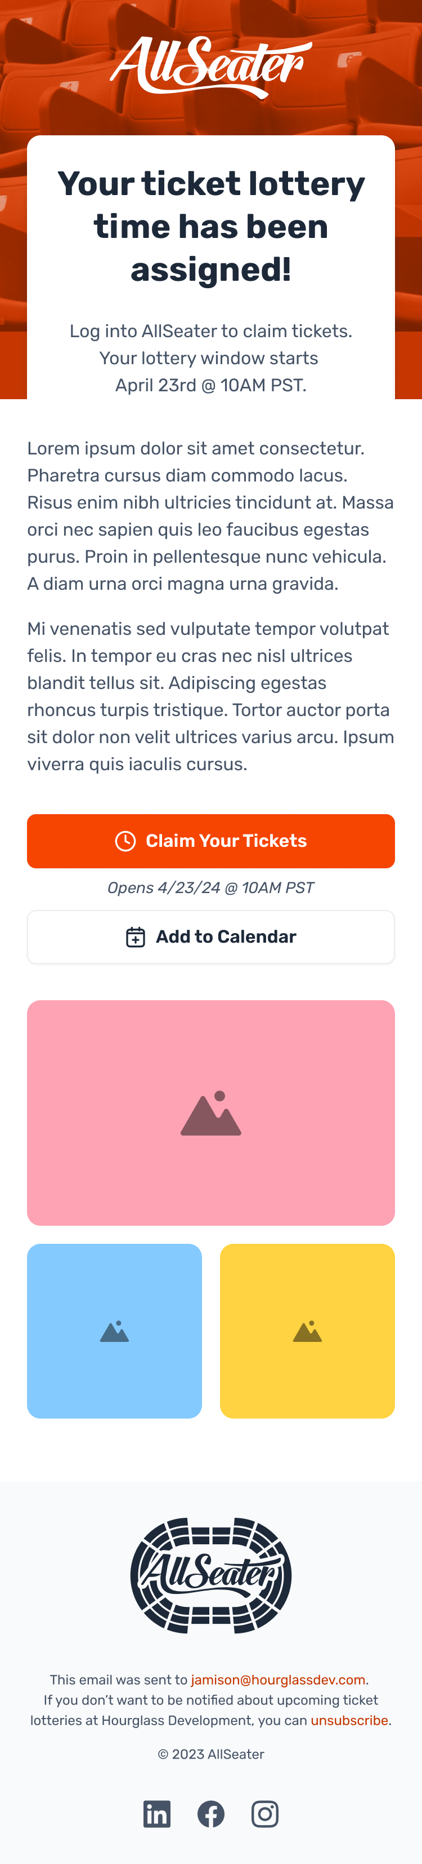Click mountain icon in blue image placeholder
This screenshot has height=1864, width=422.
115,1331
